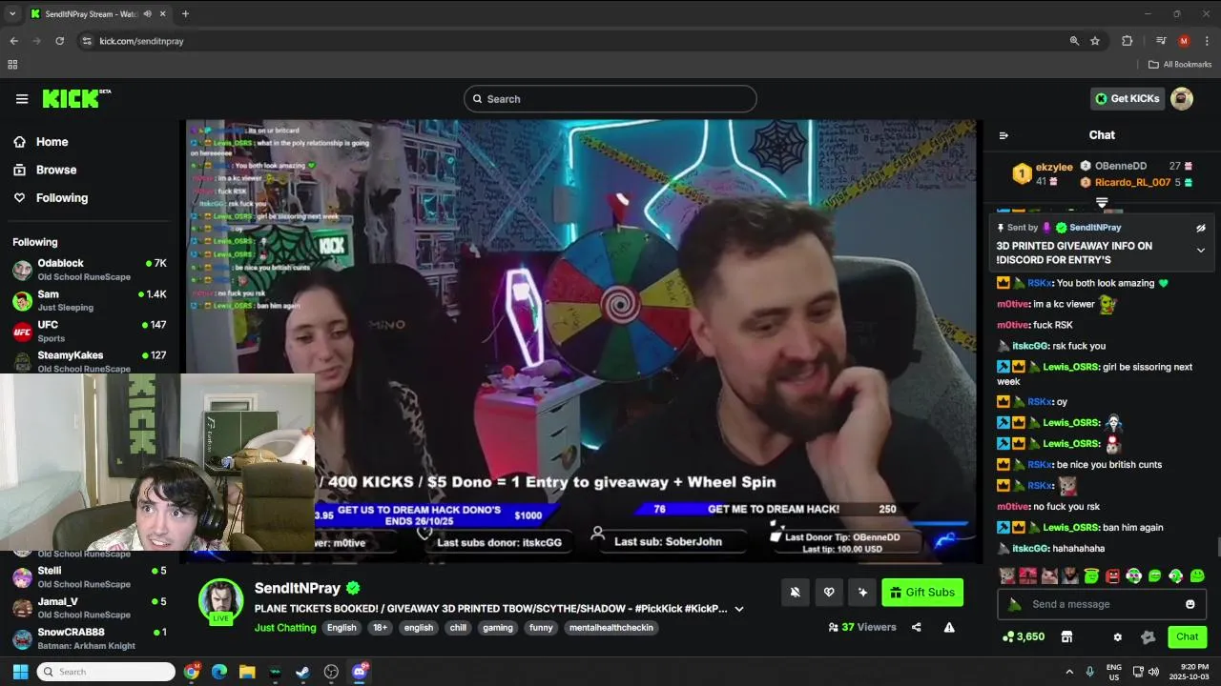Hide the pinned message with the eye-slash icon
1221x686 pixels.
click(x=1201, y=228)
